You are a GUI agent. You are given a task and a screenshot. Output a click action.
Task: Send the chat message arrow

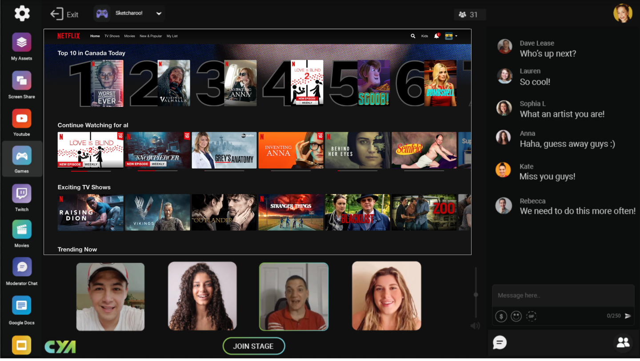pos(628,316)
